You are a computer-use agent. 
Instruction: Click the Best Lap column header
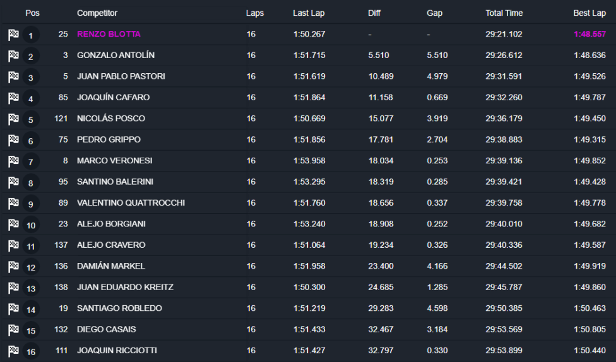tap(589, 13)
